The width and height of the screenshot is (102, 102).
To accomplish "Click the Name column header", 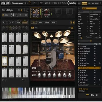I will (x=79, y=44).
